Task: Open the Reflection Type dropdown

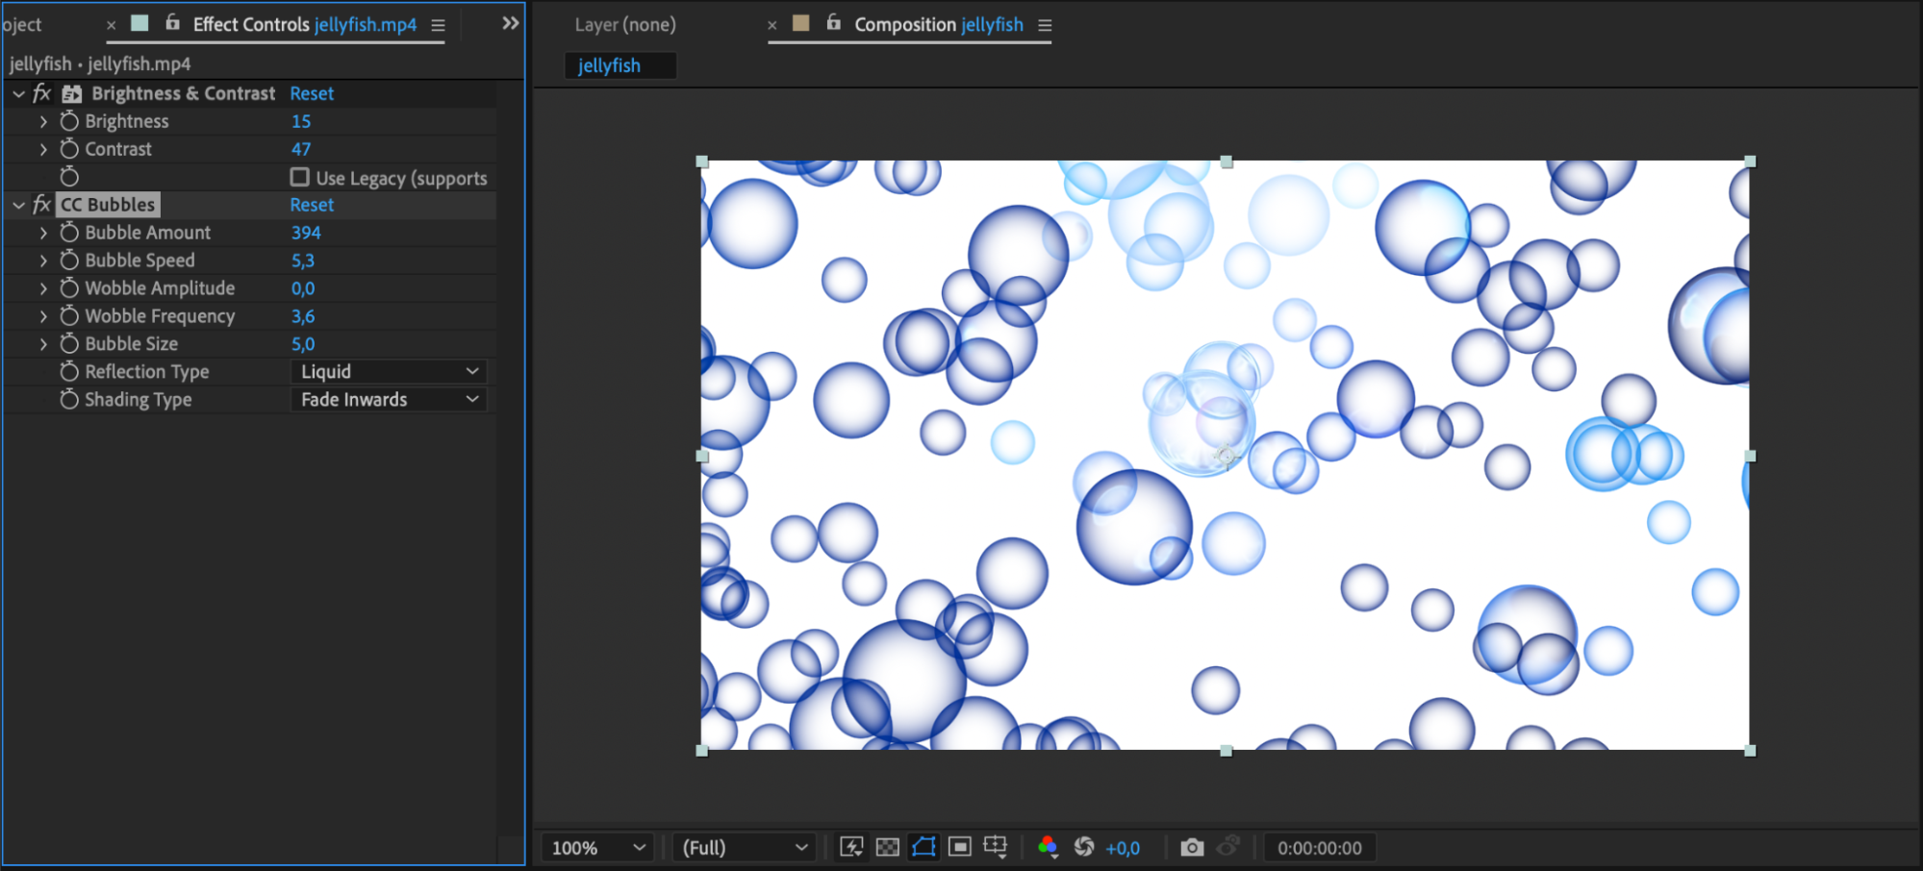Action: pos(389,372)
